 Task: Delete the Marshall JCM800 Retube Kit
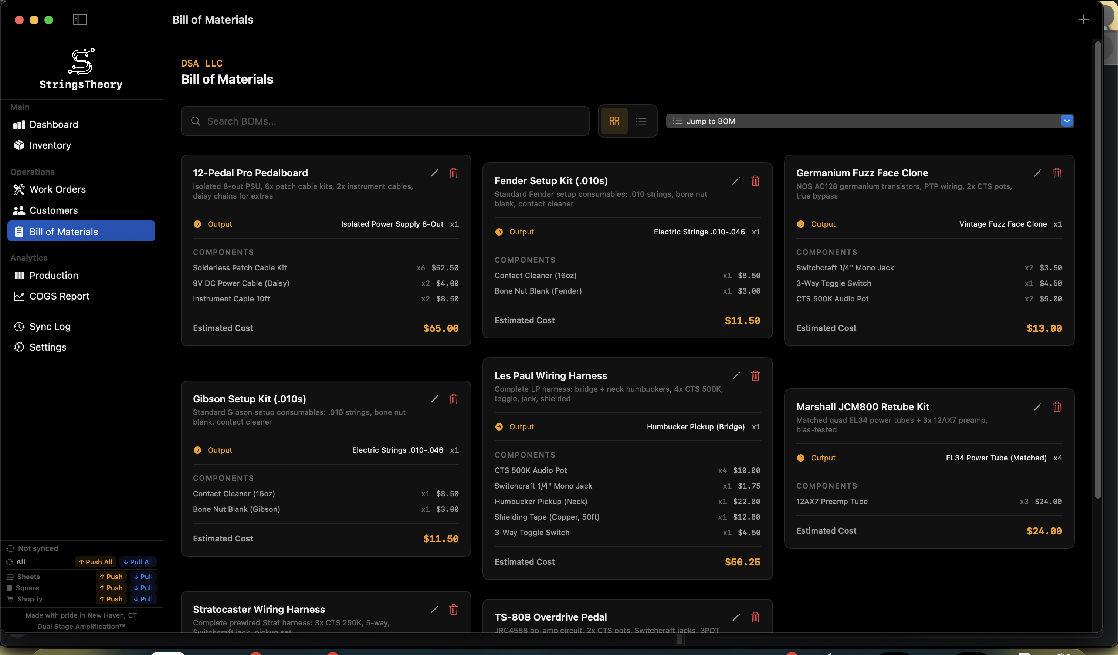click(x=1057, y=406)
